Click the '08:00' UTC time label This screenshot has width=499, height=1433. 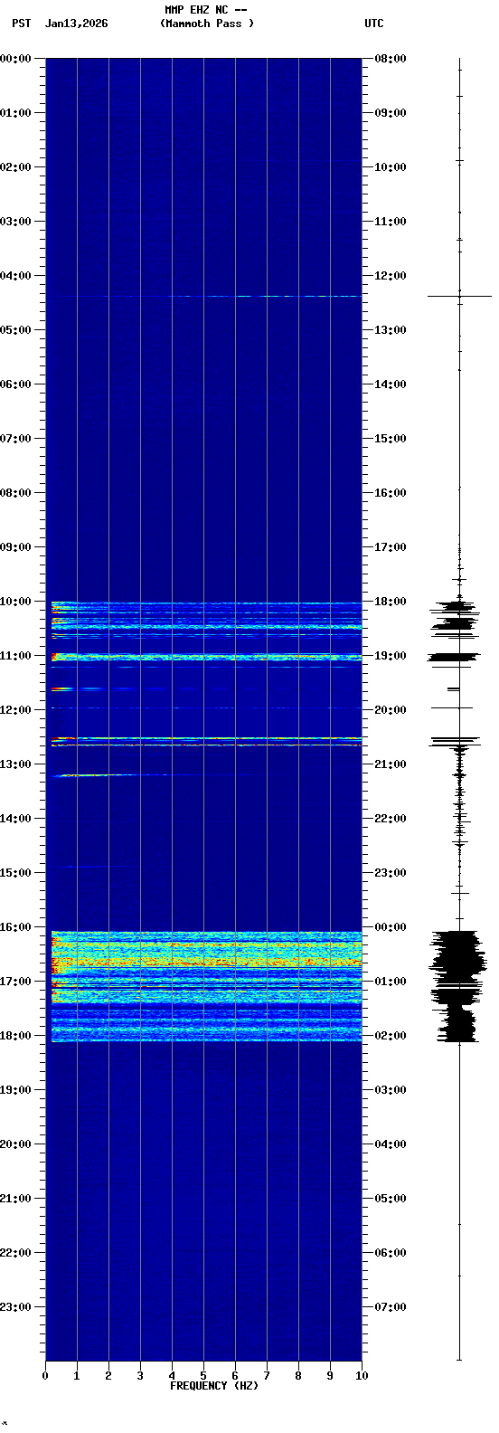391,59
